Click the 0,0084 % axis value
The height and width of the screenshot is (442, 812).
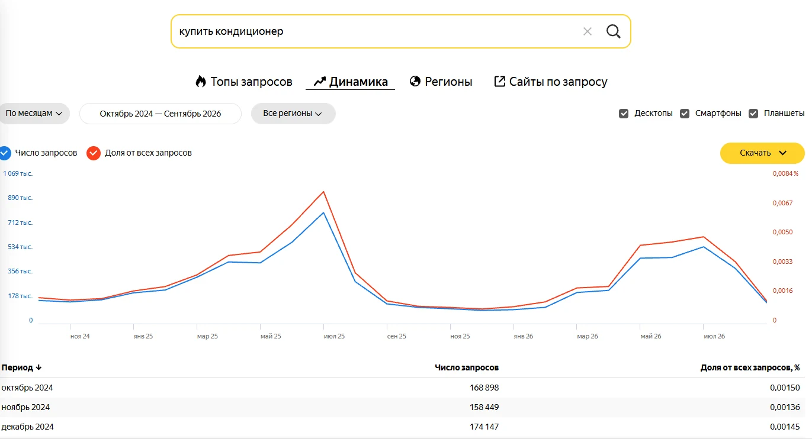(785, 173)
